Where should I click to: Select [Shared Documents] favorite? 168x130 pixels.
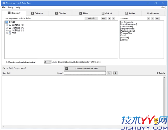point(129,24)
